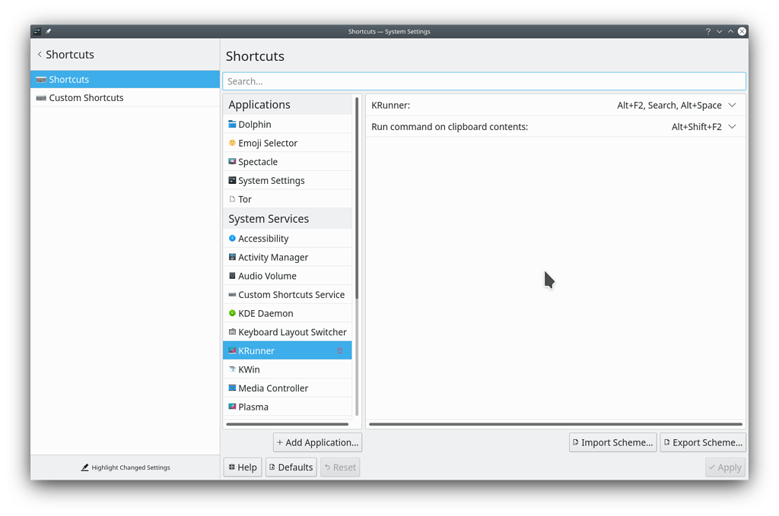The height and width of the screenshot is (516, 779).
Task: Click the Keyboard Layout Switcher icon
Action: pos(231,332)
